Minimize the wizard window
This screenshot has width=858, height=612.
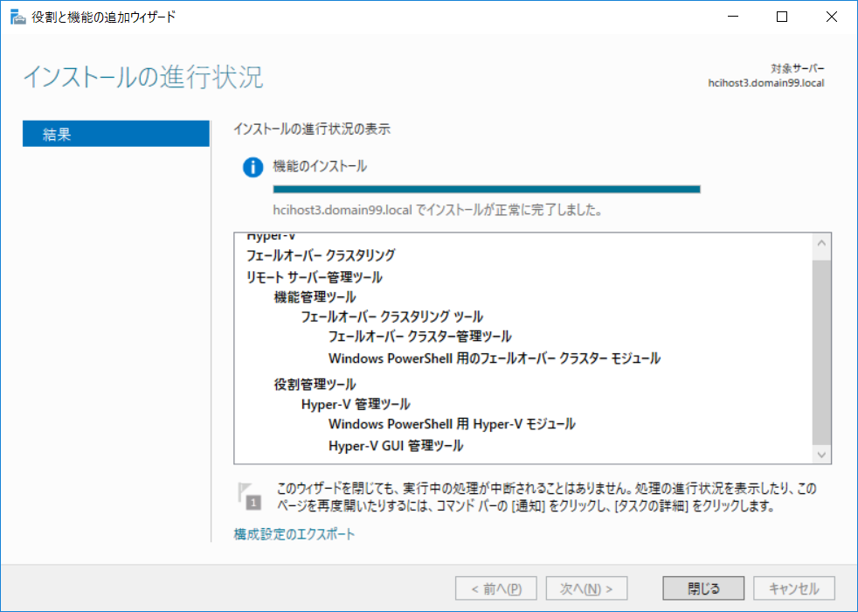[x=733, y=17]
